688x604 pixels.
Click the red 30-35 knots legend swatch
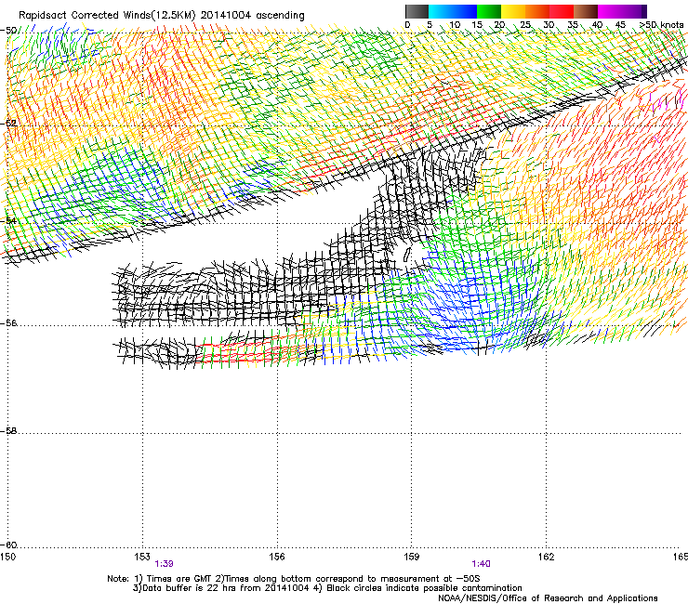(x=562, y=11)
